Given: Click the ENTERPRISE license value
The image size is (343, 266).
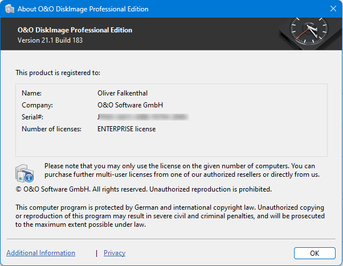Looking at the screenshot, I should click(x=126, y=129).
